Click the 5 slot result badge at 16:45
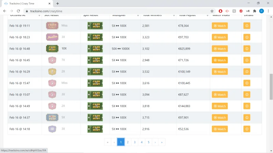 [52, 60]
